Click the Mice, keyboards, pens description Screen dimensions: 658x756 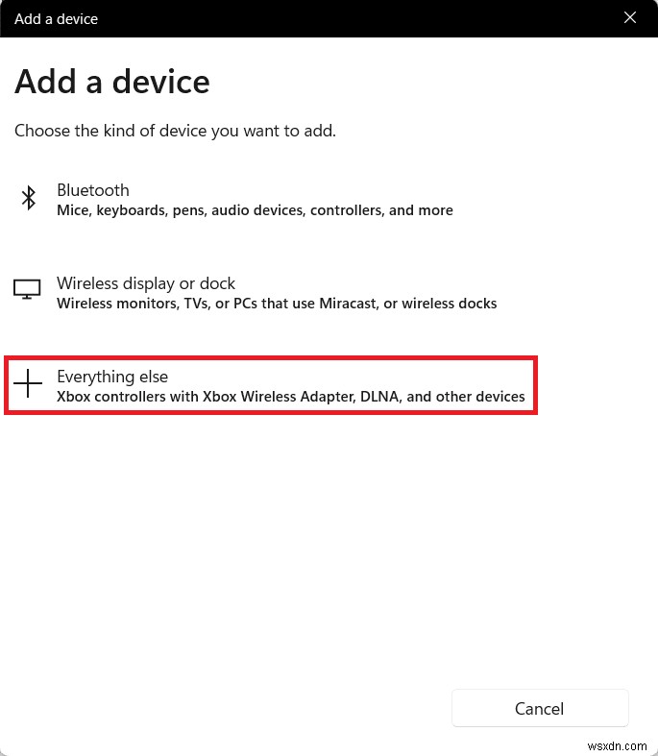pos(255,210)
